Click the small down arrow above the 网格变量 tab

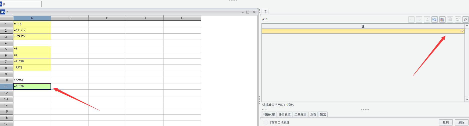pos(266,110)
